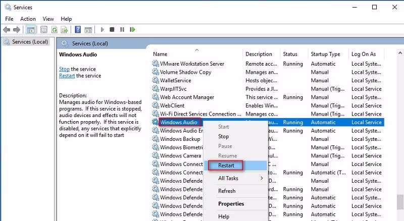
Task: Sort by the Name column header
Action: 160,54
